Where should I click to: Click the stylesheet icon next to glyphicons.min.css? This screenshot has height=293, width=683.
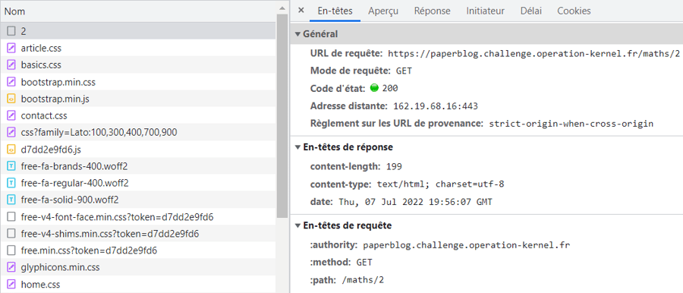coord(11,267)
